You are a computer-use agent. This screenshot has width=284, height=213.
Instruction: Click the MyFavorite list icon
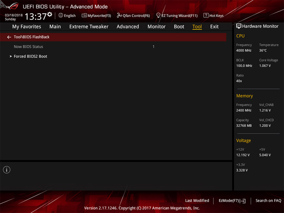[84, 15]
